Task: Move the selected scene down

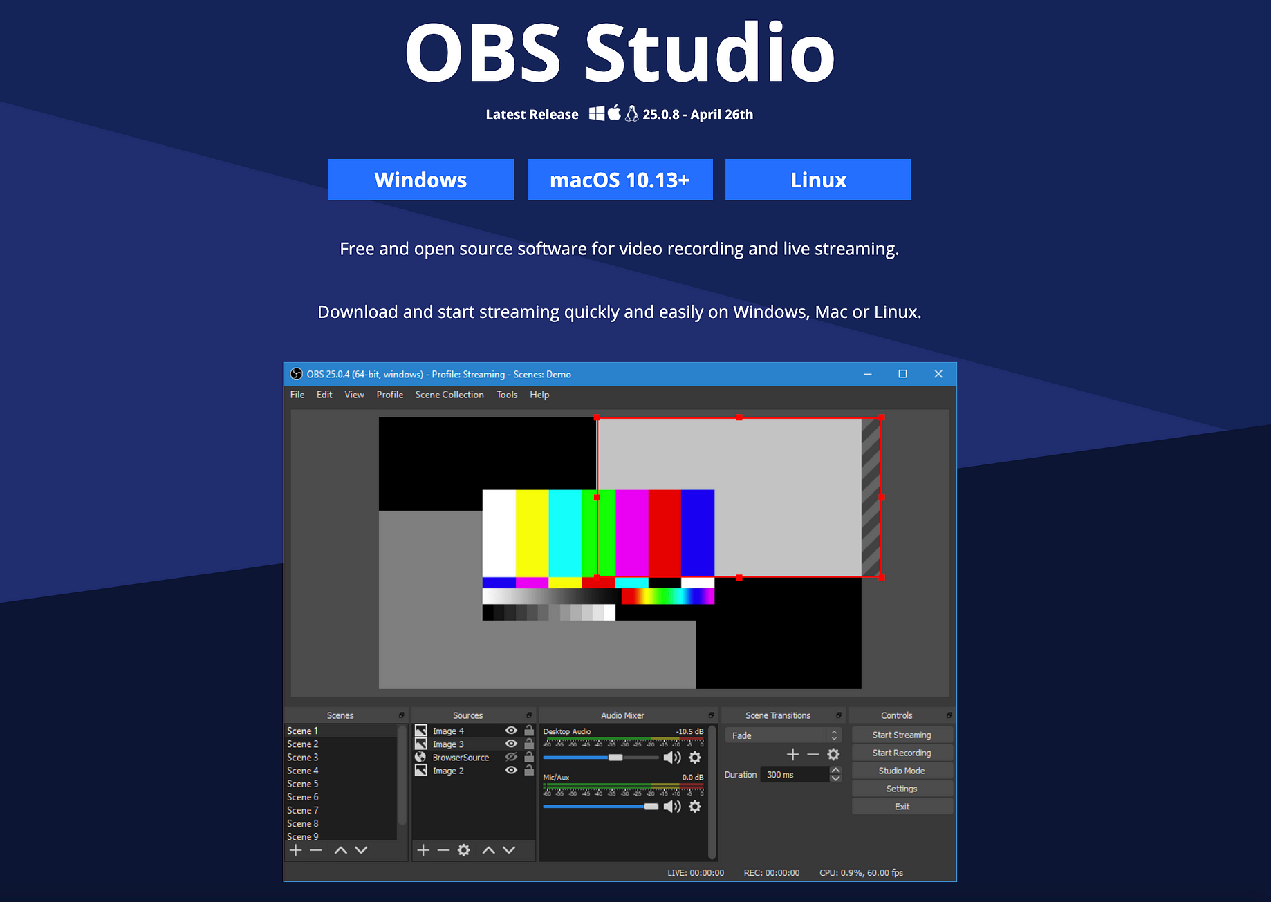Action: coord(361,850)
